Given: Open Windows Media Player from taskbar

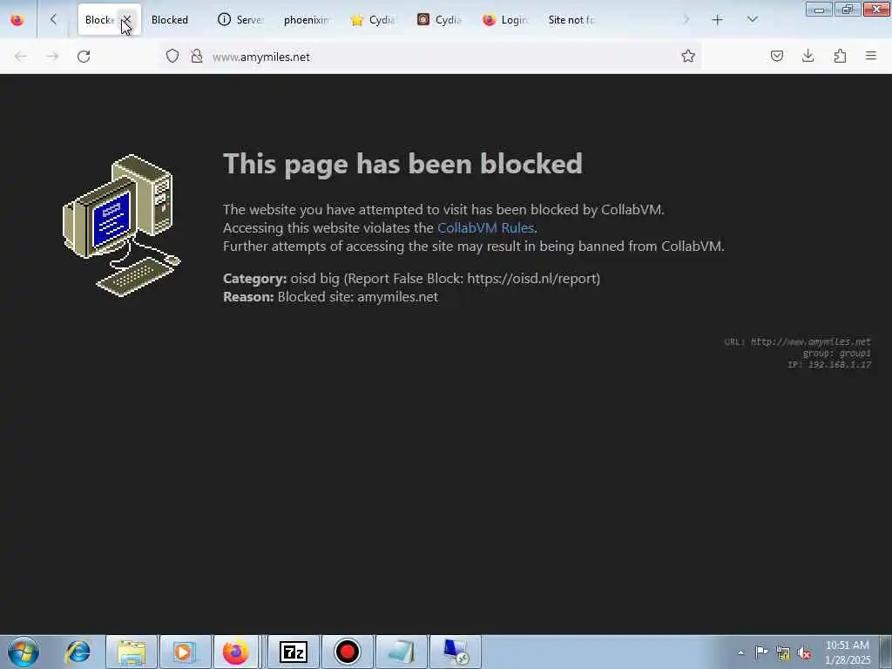Looking at the screenshot, I should pyautogui.click(x=185, y=652).
